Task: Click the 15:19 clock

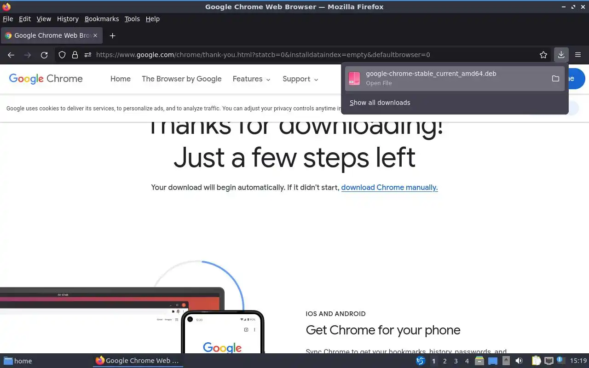Action: pyautogui.click(x=578, y=361)
